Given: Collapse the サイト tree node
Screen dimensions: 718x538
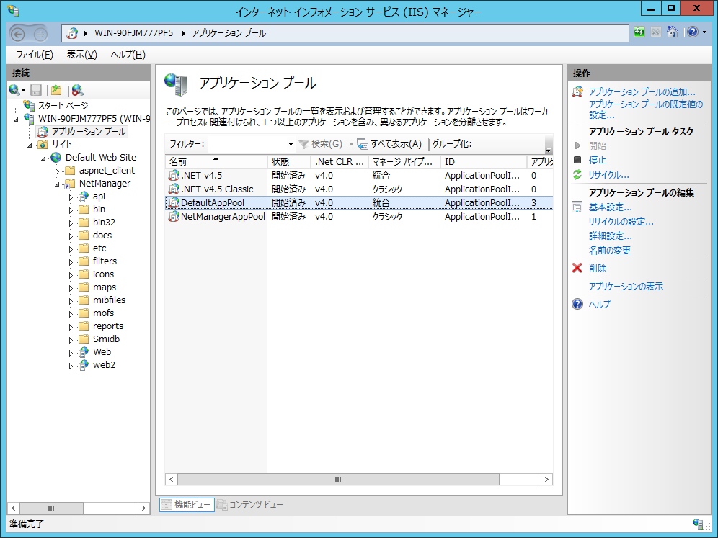Looking at the screenshot, I should [x=30, y=145].
